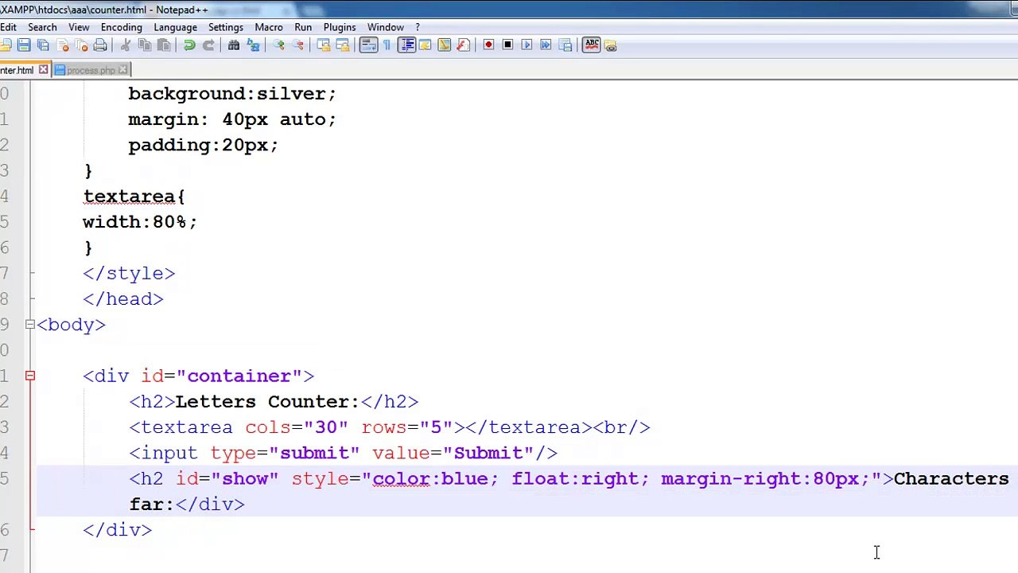The image size is (1018, 573).
Task: Click the Cut scissors icon
Action: click(x=126, y=45)
